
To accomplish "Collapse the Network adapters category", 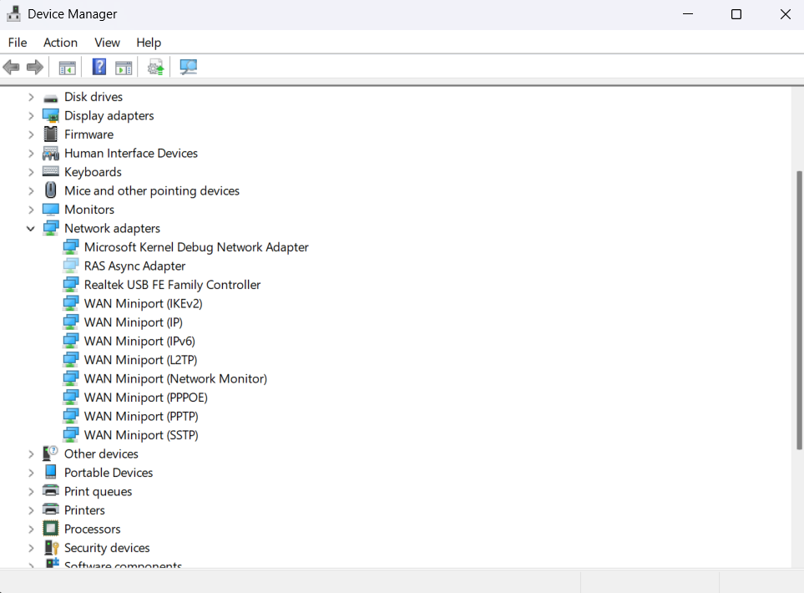I will point(31,228).
